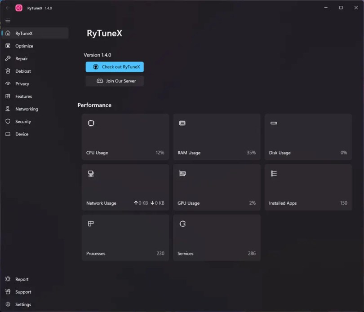The height and width of the screenshot is (312, 364).
Task: Open the Processes card
Action: pyautogui.click(x=125, y=237)
